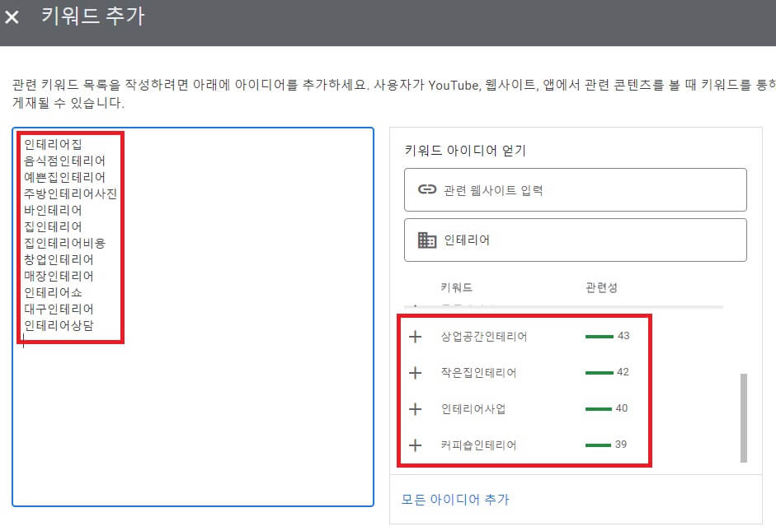
Task: Click keyword line 주방인테리어사진 in textarea
Action: [x=70, y=193]
